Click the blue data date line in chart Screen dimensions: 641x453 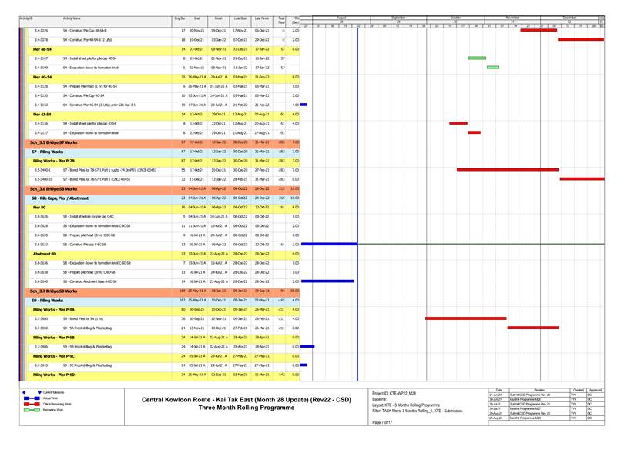point(357,192)
